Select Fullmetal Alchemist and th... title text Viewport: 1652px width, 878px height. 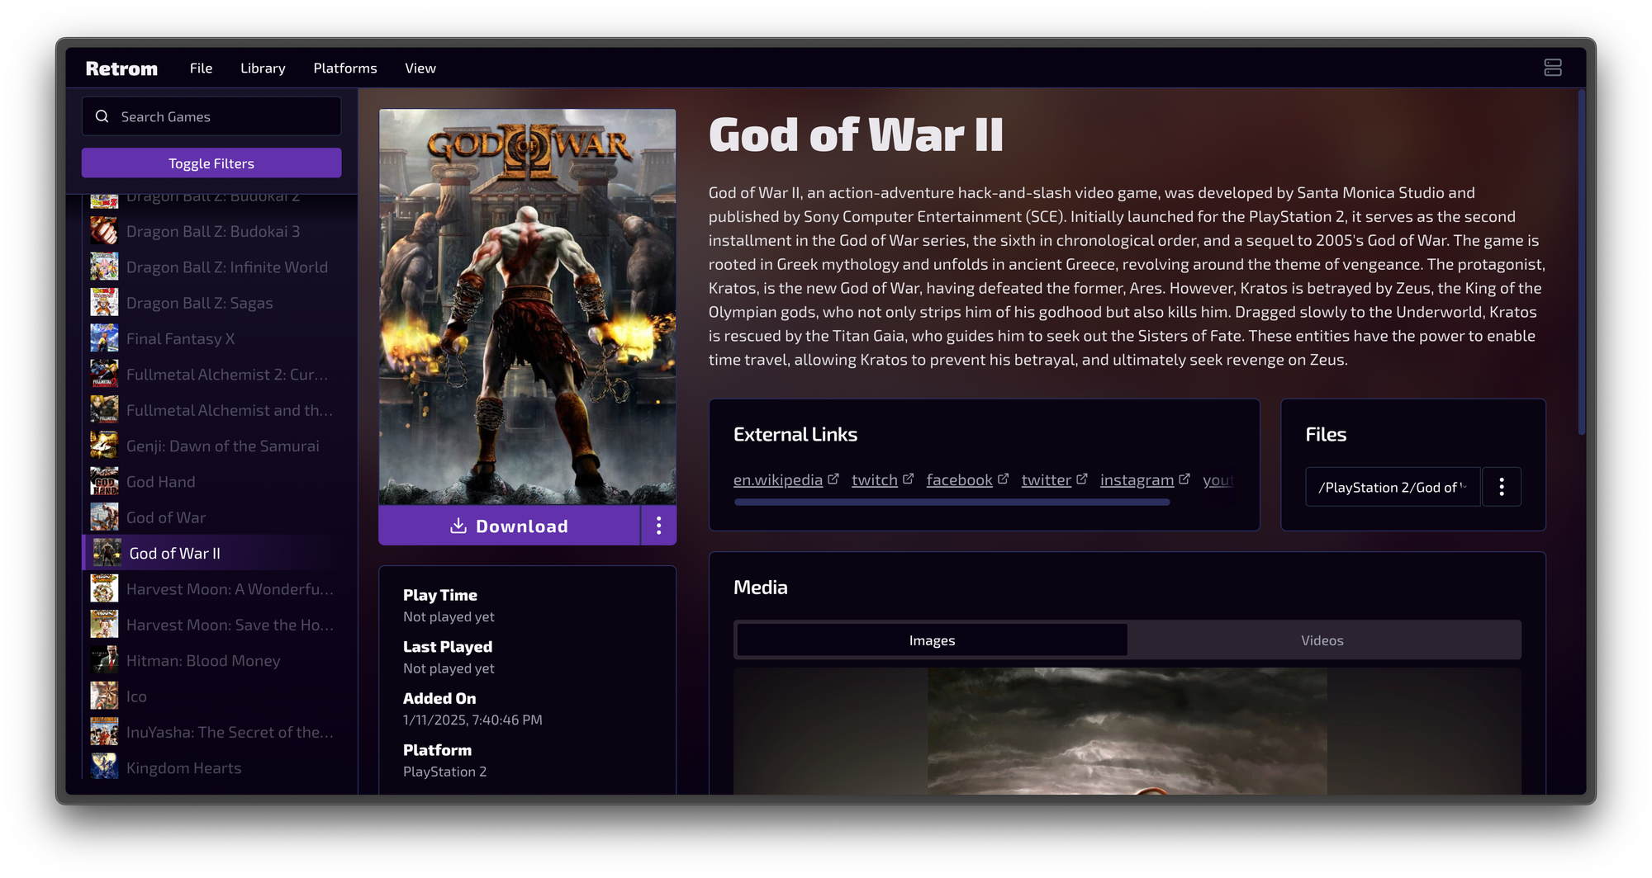click(230, 410)
